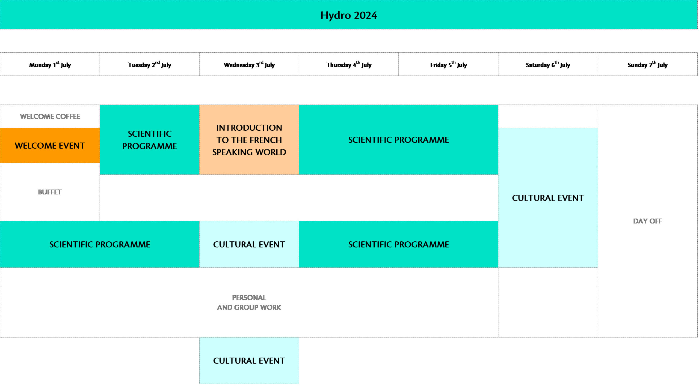The width and height of the screenshot is (699, 390).
Task: Open Thursday–Friday afternoon Scientific Programme block
Action: pyautogui.click(x=398, y=244)
